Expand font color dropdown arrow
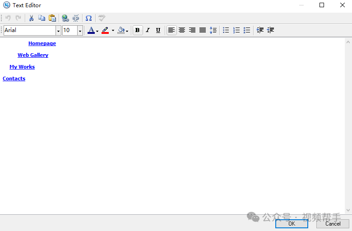 (x=97, y=31)
